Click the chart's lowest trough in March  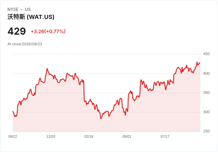pos(101,119)
